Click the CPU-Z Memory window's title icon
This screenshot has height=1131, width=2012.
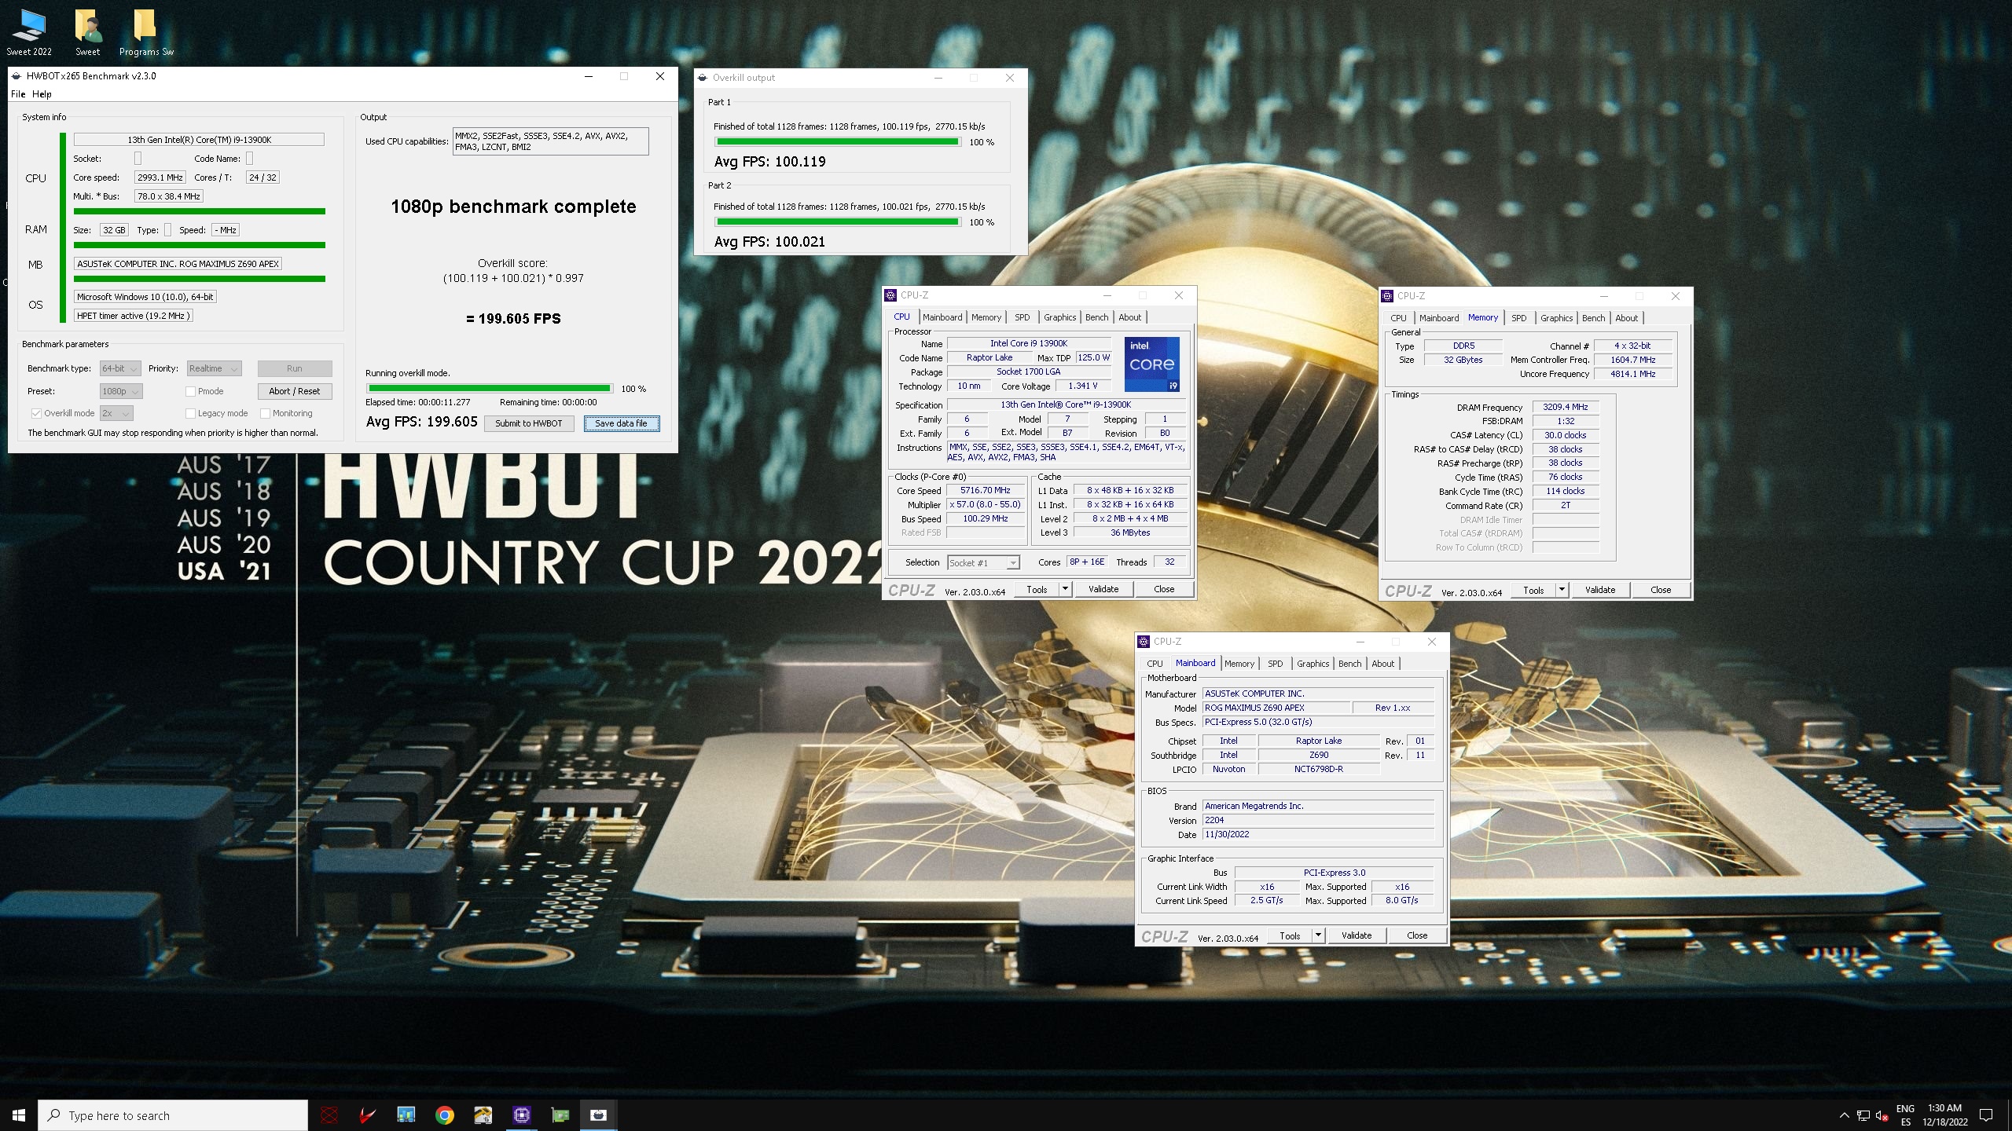(x=1387, y=296)
